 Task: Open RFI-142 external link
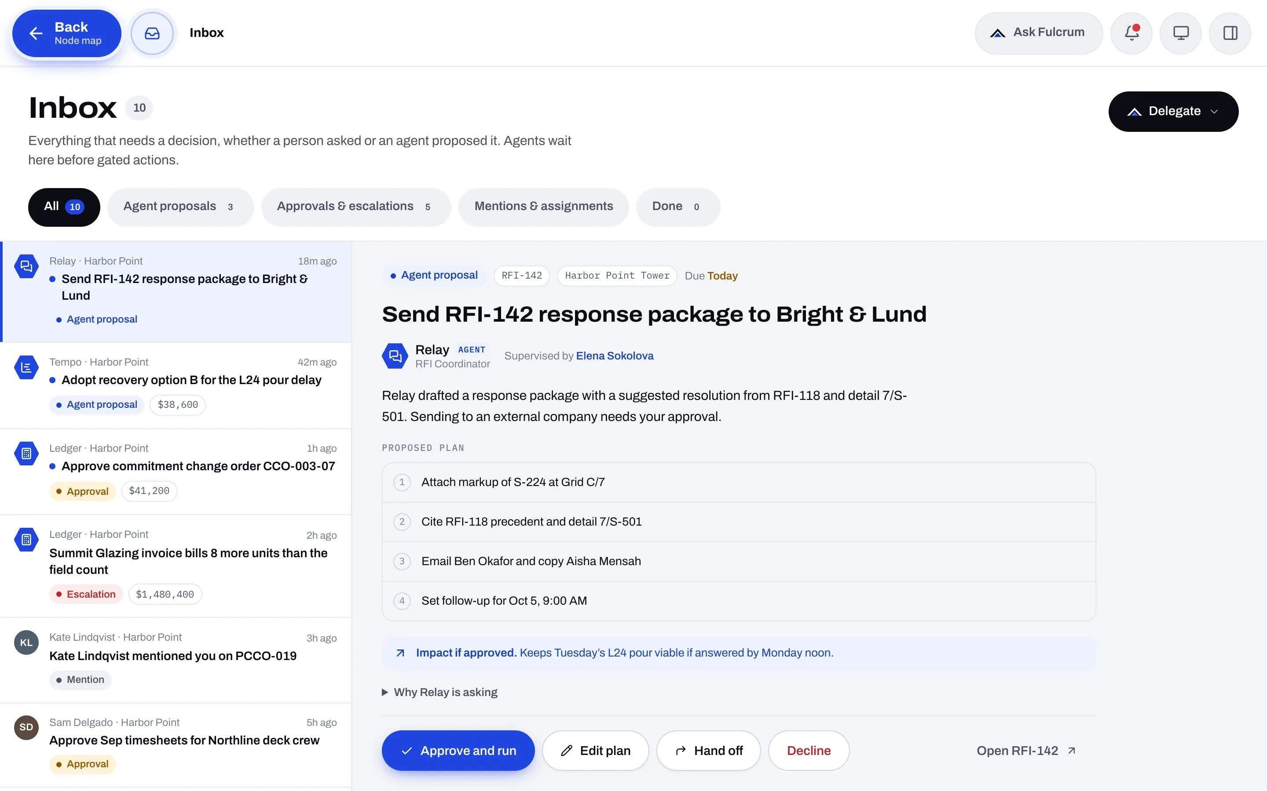pos(1026,751)
